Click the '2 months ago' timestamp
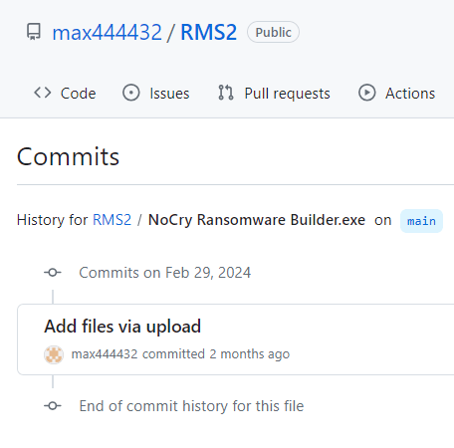This screenshot has height=448, width=454. click(x=250, y=354)
